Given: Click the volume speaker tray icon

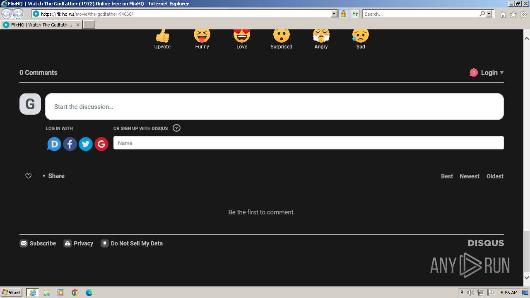Looking at the screenshot, I should tap(471, 293).
